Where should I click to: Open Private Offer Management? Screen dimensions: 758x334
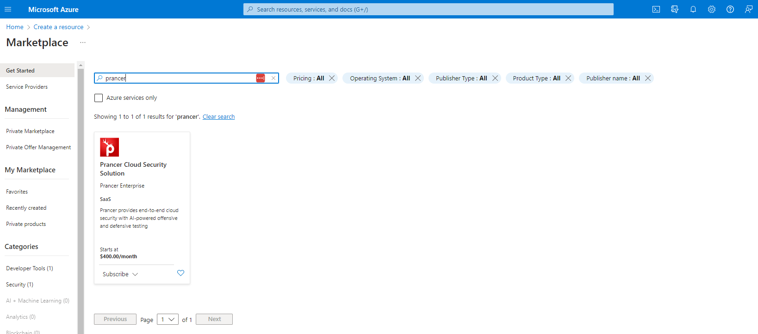[38, 147]
